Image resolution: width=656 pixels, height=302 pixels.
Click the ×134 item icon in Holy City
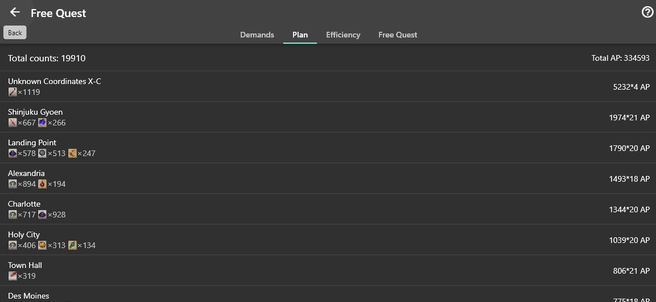(x=72, y=245)
